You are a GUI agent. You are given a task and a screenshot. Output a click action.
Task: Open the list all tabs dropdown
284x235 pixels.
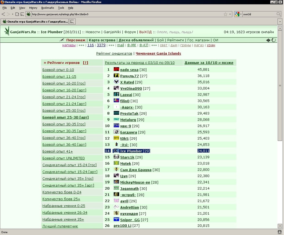tap(280, 22)
